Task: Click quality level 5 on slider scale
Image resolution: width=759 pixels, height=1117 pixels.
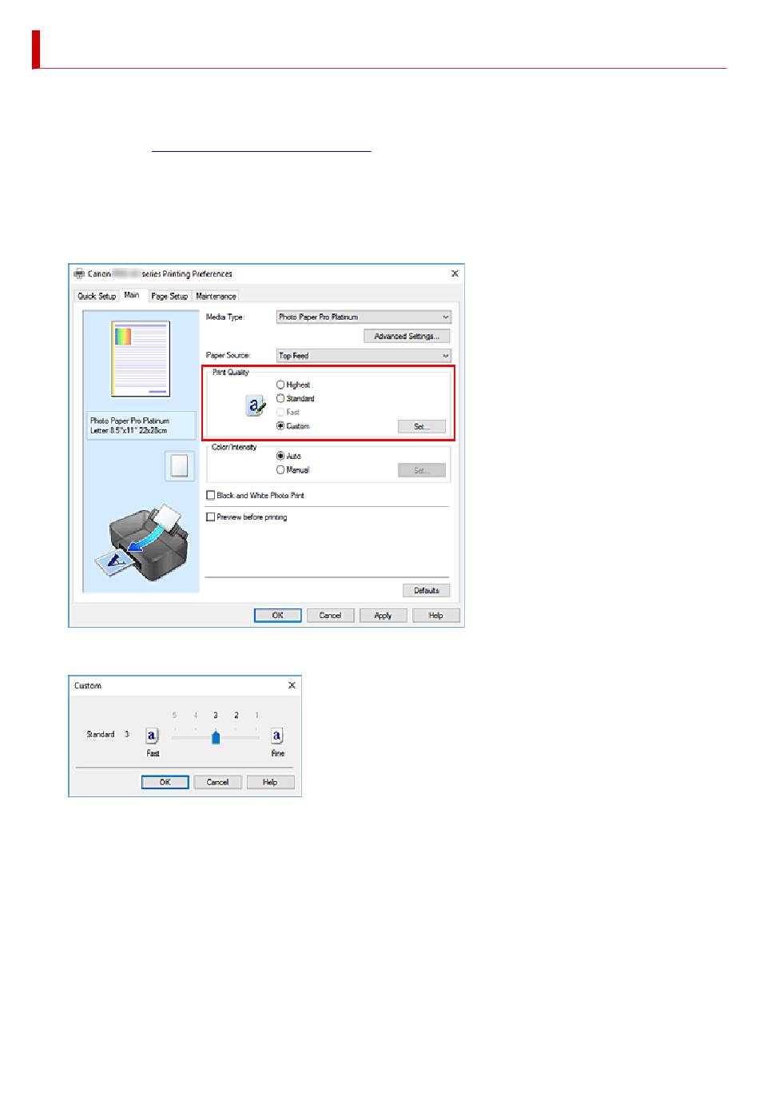Action: coord(174,716)
